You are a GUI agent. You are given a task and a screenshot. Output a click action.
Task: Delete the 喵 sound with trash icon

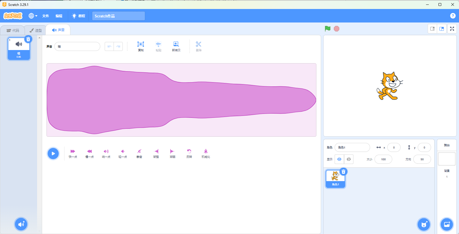[28, 39]
